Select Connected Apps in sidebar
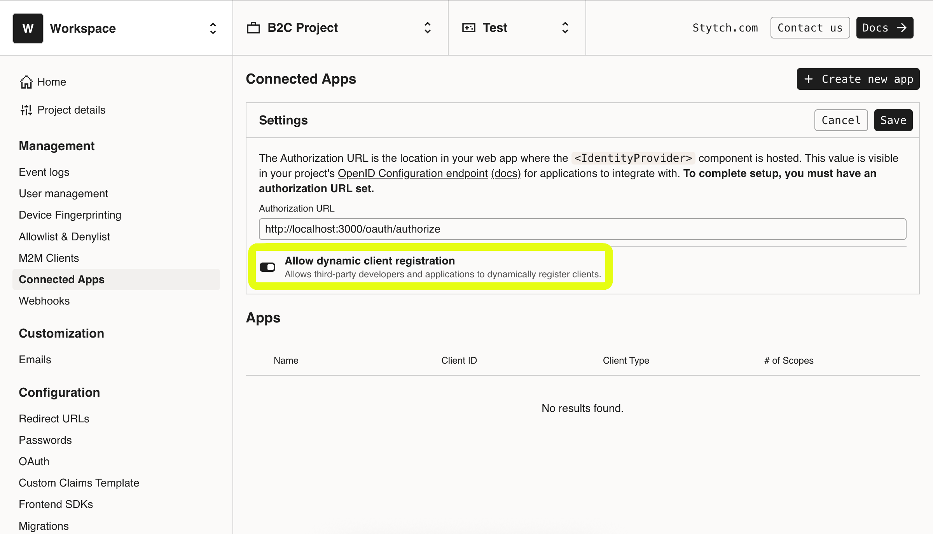The image size is (933, 534). pyautogui.click(x=116, y=279)
